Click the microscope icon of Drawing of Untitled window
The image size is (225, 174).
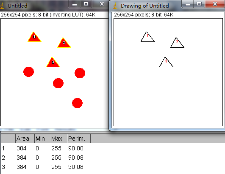pos(115,6)
